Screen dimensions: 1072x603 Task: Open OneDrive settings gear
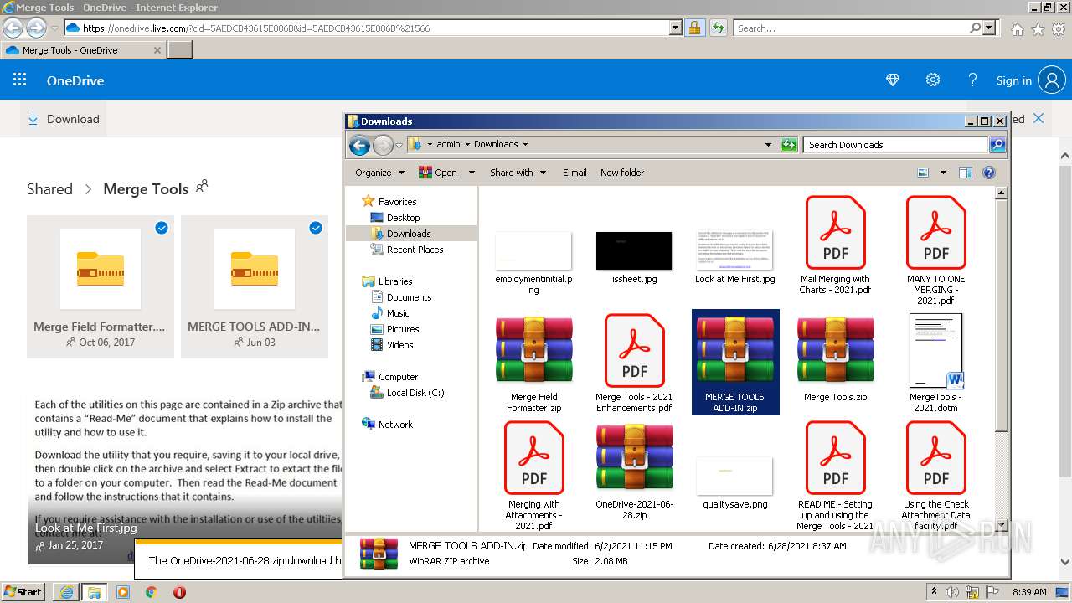933,80
